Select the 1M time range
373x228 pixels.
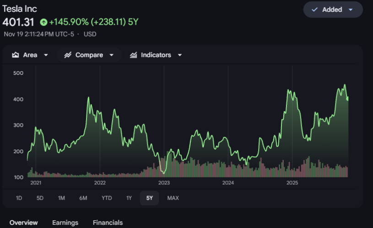point(61,198)
